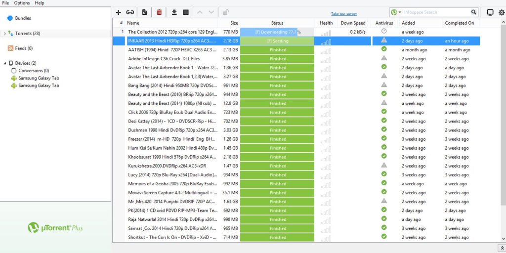
Task: Sort by the Size column header
Action: [x=228, y=23]
